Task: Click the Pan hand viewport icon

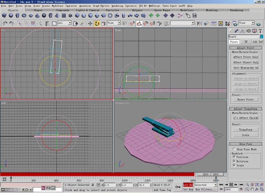Action: [252, 190]
